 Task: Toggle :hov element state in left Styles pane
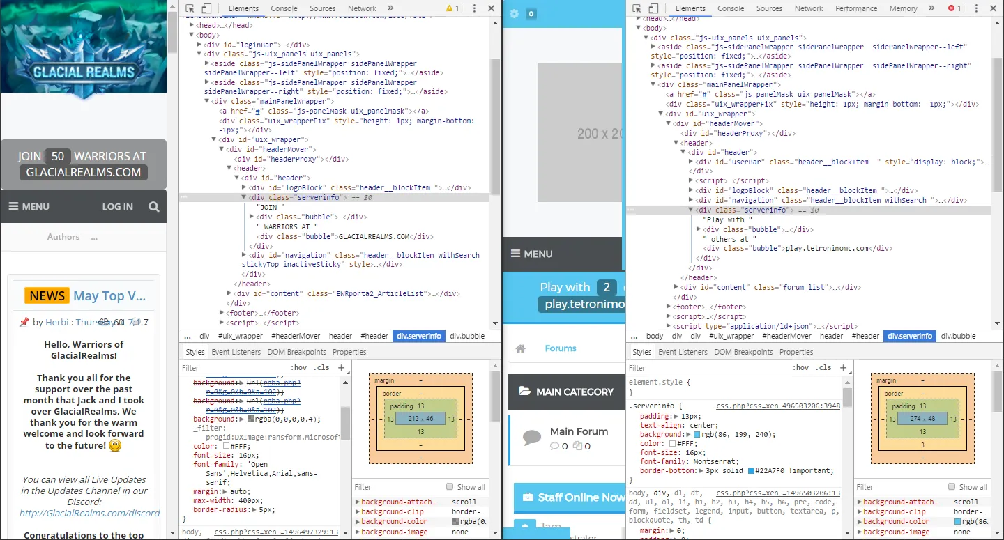(298, 367)
